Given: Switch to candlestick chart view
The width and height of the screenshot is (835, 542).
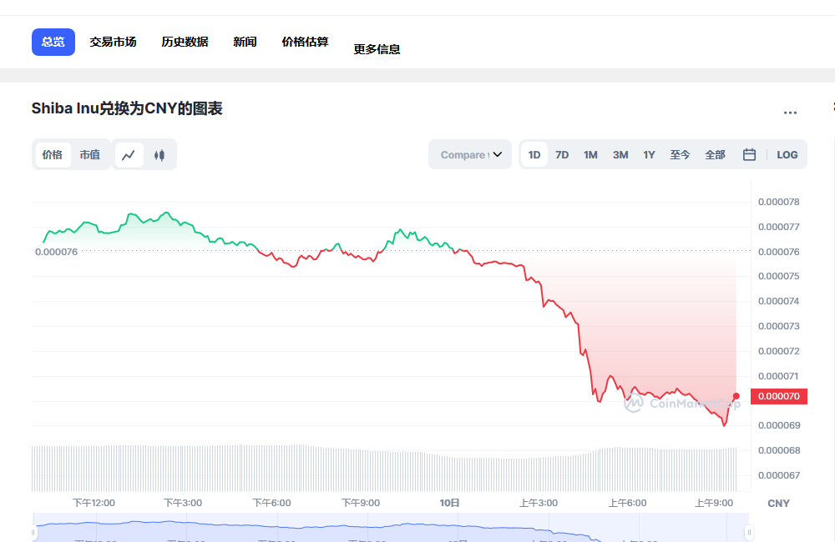Looking at the screenshot, I should pos(159,154).
